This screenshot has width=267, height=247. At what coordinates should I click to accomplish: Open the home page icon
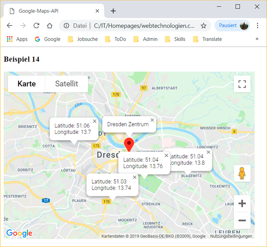point(49,26)
